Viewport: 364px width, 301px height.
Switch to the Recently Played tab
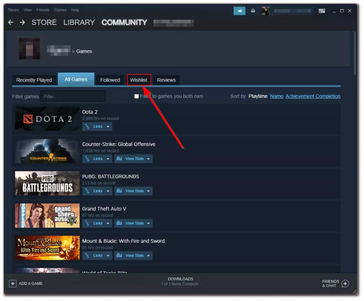point(34,80)
